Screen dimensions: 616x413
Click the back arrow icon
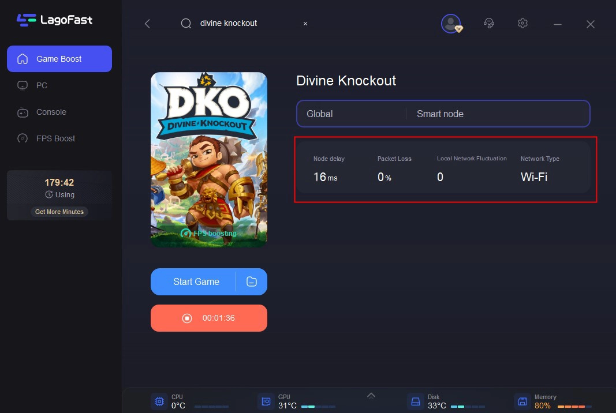click(x=147, y=24)
